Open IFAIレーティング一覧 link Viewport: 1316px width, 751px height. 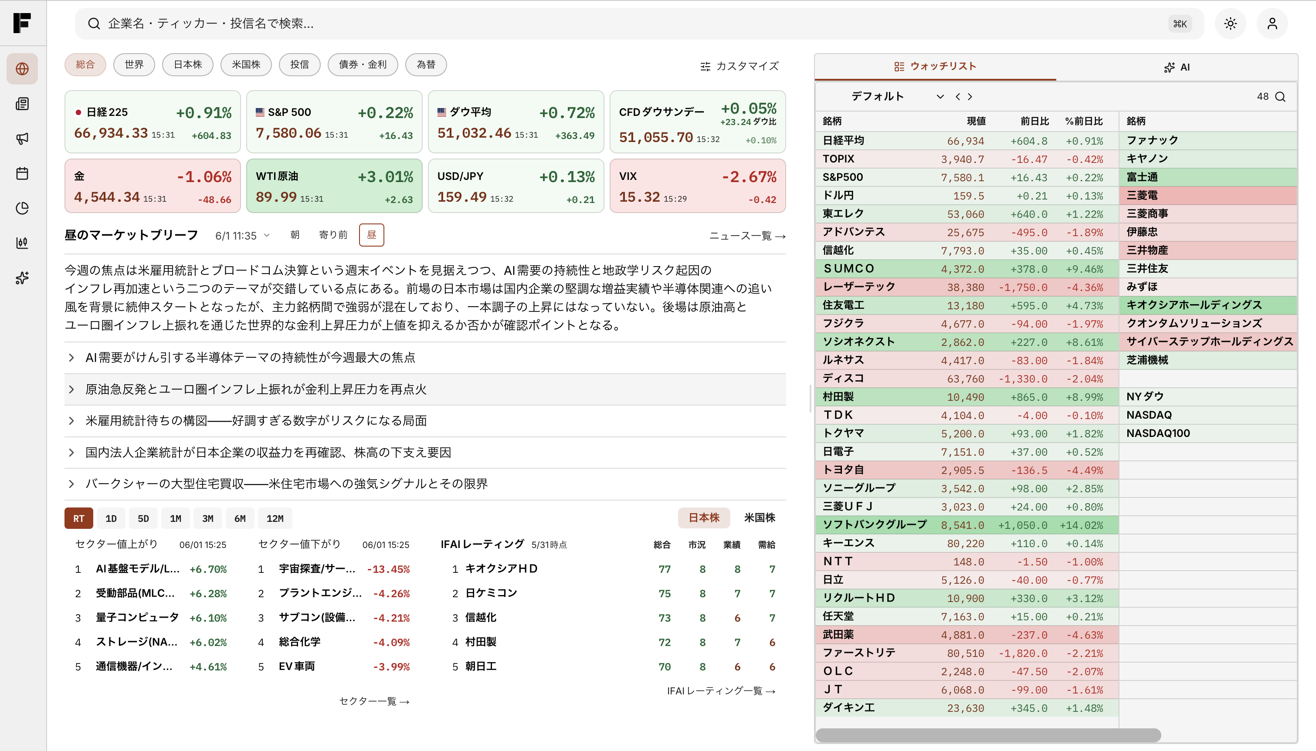721,690
